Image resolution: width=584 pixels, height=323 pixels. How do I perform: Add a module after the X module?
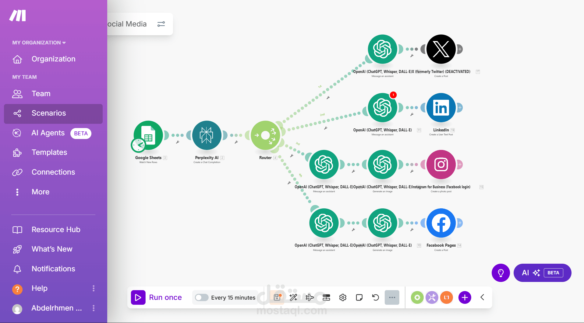click(460, 49)
